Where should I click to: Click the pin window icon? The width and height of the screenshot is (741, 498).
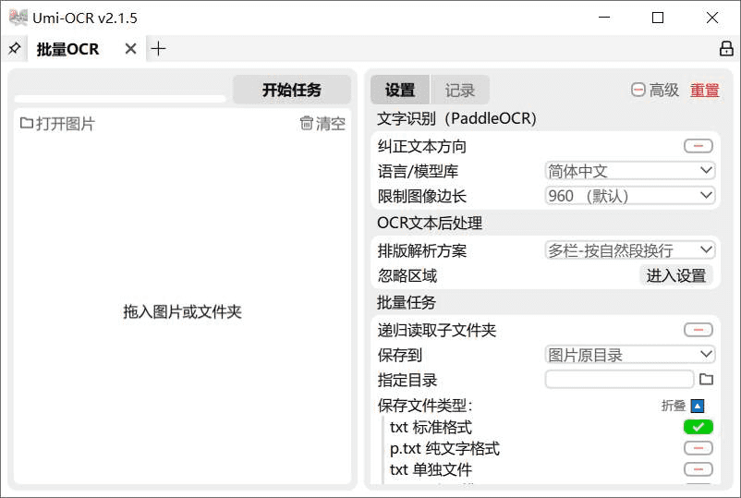coord(14,48)
